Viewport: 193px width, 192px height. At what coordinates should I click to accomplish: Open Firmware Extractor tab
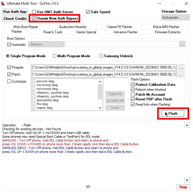(x=168, y=32)
